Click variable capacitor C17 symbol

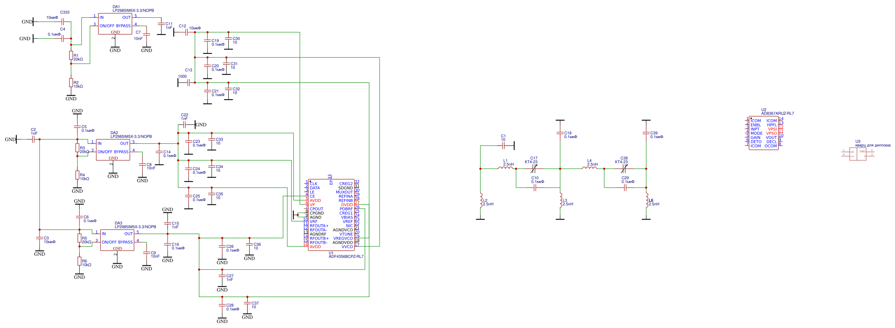click(534, 169)
